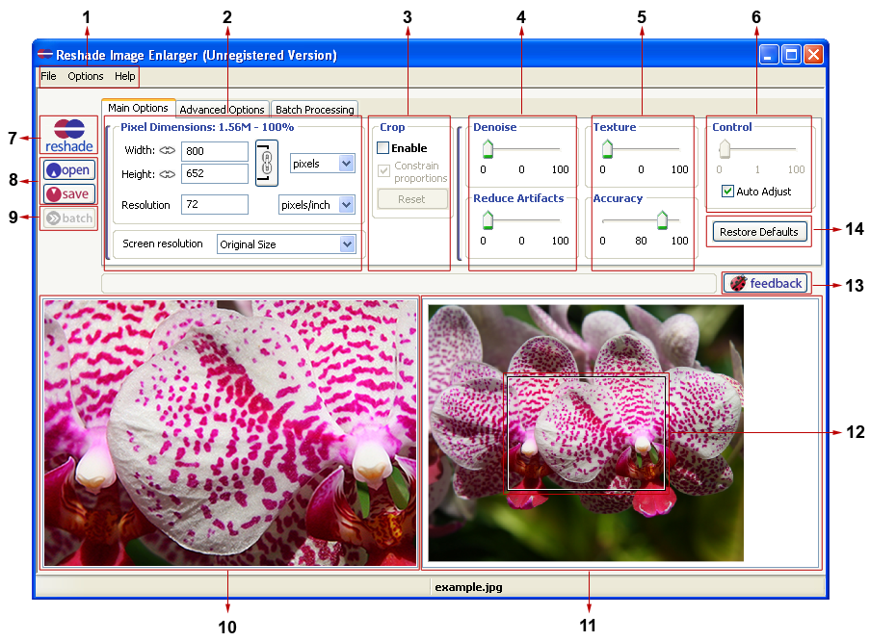Screen dimensions: 870x641
Task: Open the ladybug feedback button
Action: pos(766,283)
